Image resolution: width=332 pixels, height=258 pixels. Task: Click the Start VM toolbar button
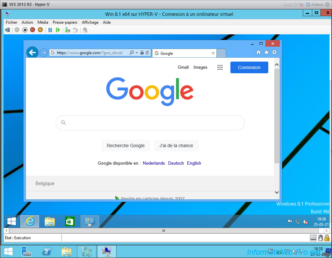tap(17, 30)
